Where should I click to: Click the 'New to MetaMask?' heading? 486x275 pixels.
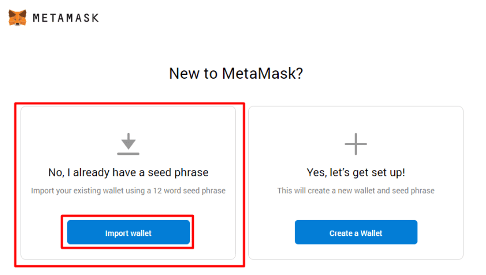[x=236, y=74]
